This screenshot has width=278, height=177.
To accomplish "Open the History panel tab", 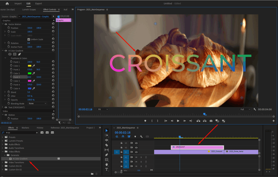I will [40, 128].
